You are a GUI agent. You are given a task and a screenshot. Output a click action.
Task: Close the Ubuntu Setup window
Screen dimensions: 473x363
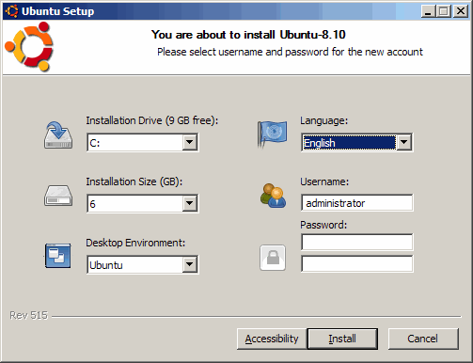pyautogui.click(x=461, y=11)
